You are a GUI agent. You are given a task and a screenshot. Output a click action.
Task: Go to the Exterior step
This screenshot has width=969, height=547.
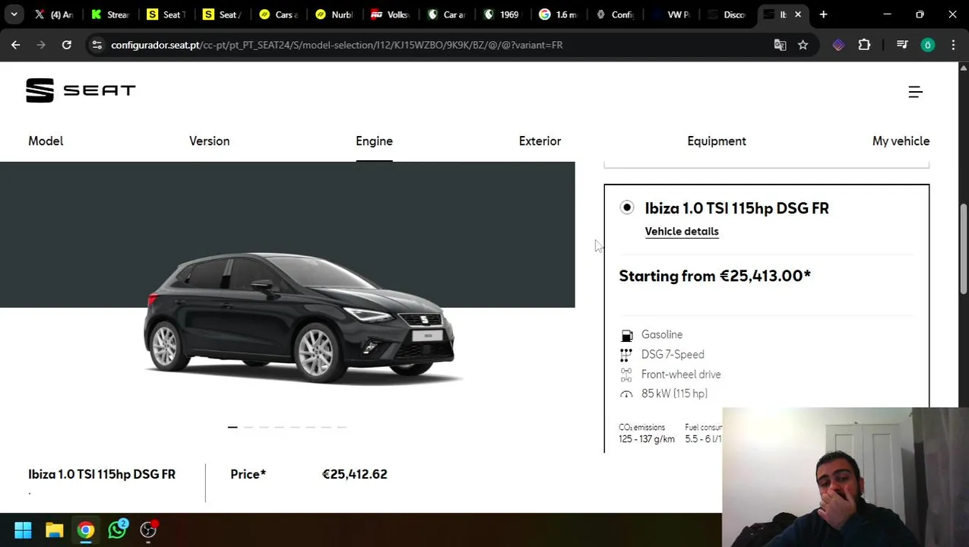(x=540, y=141)
